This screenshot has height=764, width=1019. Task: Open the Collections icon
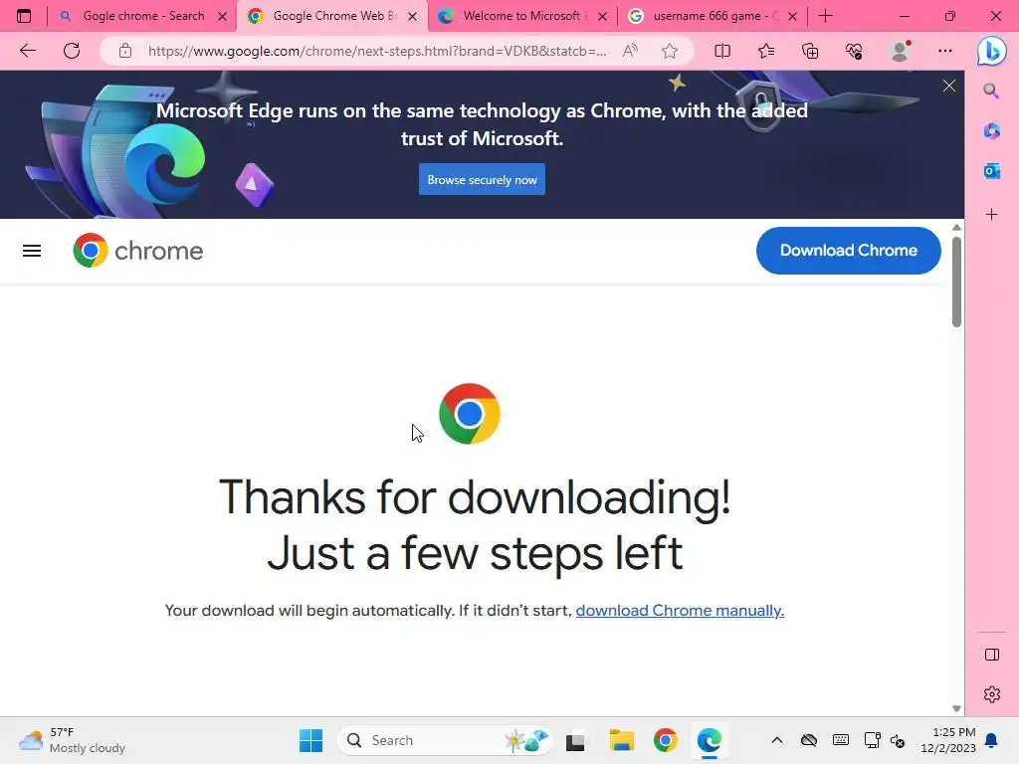click(810, 51)
